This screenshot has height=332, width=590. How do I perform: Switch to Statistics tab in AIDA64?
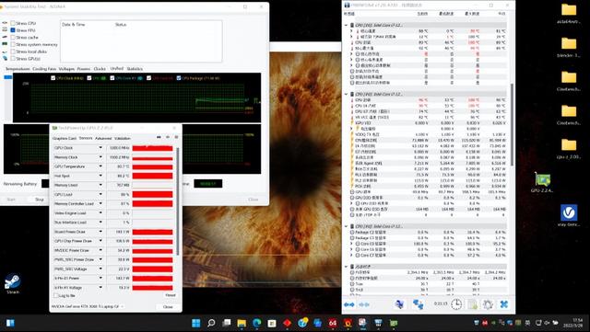[135, 69]
